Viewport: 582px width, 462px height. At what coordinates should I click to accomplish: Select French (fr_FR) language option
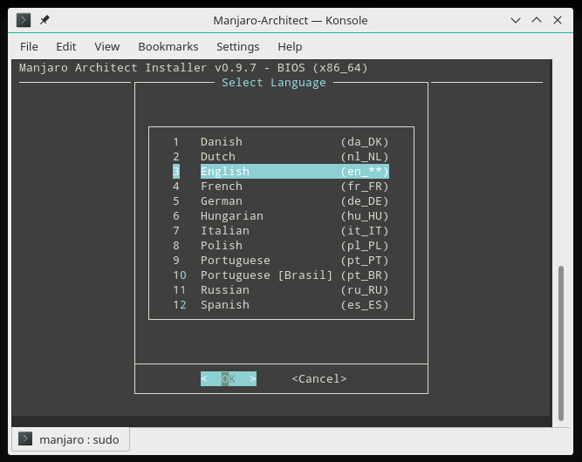tap(222, 186)
